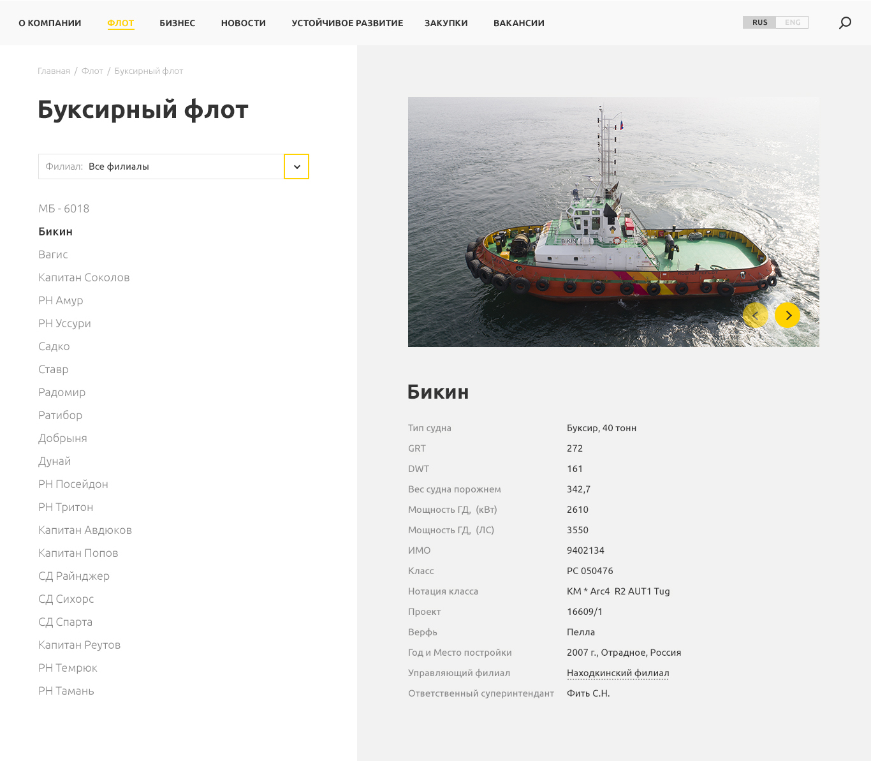Open the О компании menu
The width and height of the screenshot is (871, 761).
pyautogui.click(x=50, y=23)
